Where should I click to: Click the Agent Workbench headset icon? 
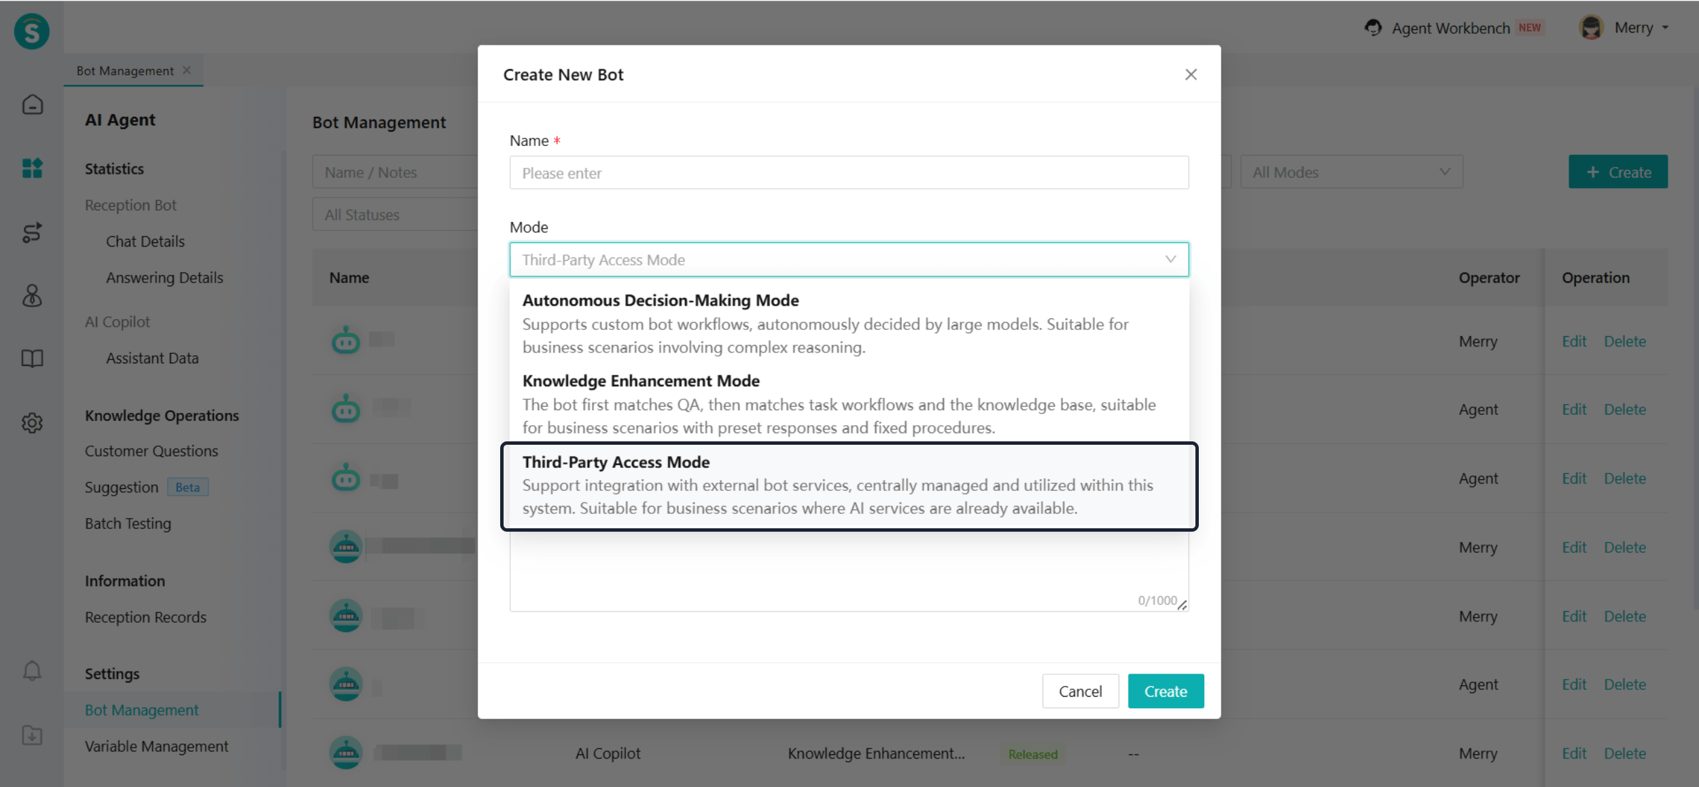(1373, 28)
